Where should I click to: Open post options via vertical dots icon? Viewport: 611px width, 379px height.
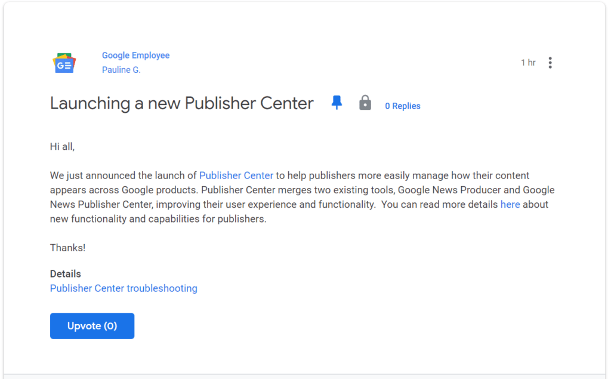(550, 62)
